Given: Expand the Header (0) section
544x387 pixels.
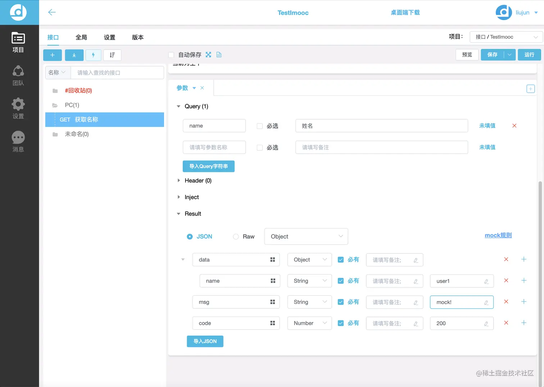Looking at the screenshot, I should pyautogui.click(x=178, y=180).
